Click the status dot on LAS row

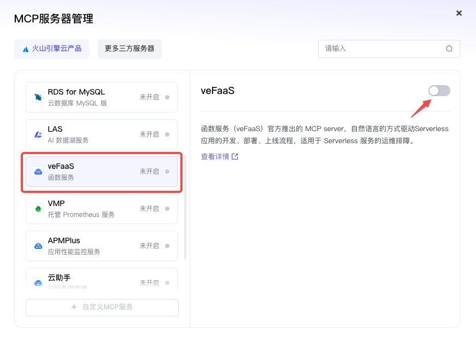point(167,134)
